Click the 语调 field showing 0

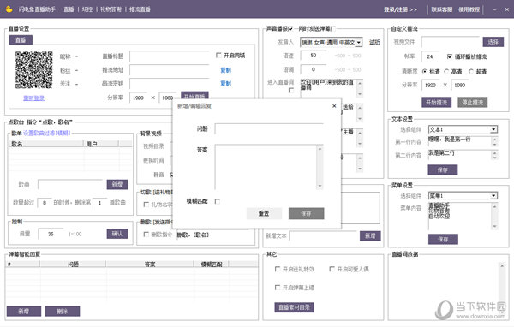(x=314, y=69)
